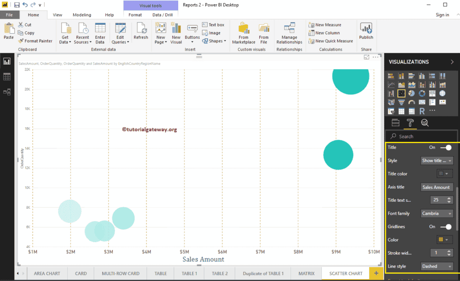Viewport: 460px width, 281px height.
Task: Select the Donut chart visualization icon
Action: (422, 93)
